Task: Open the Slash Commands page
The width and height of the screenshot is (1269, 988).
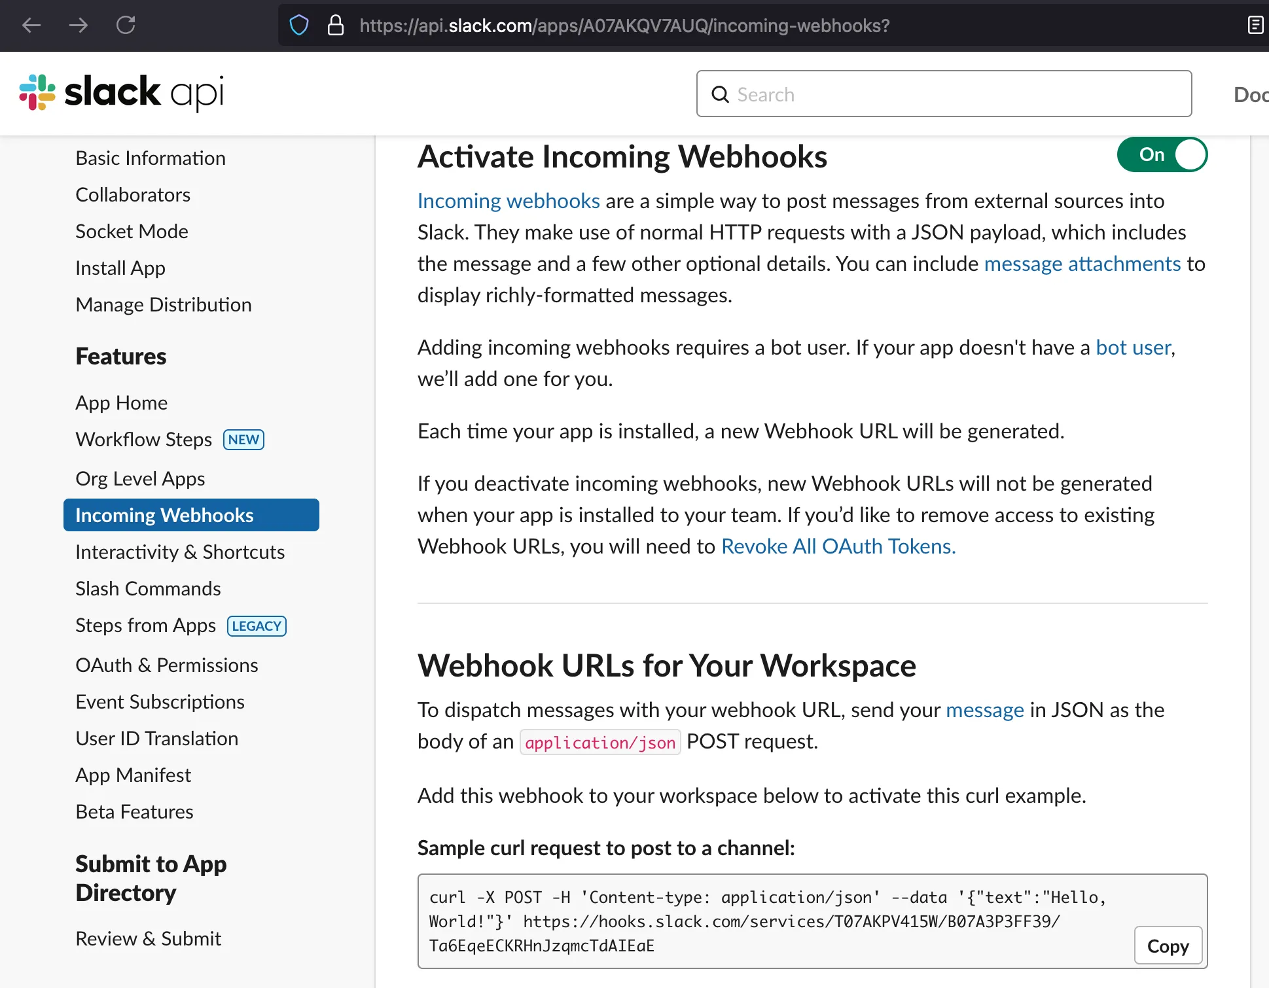Action: click(x=148, y=588)
